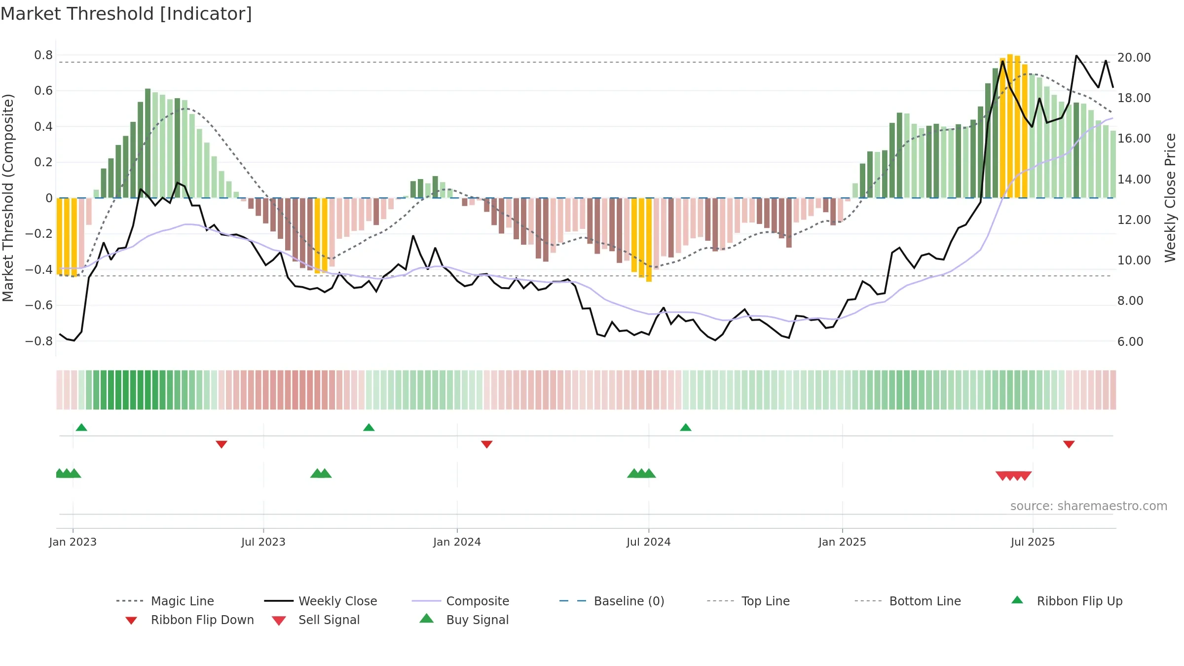The height and width of the screenshot is (666, 1184).
Task: Click the Jul 2025 x-axis label
Action: (x=1033, y=542)
